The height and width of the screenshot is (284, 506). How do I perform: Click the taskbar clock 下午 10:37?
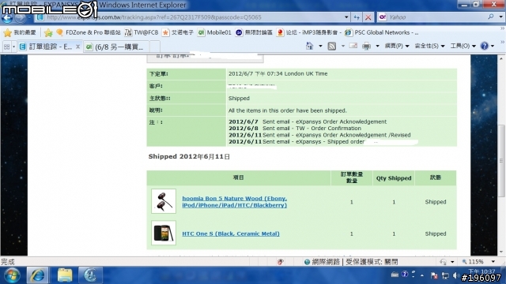(481, 271)
